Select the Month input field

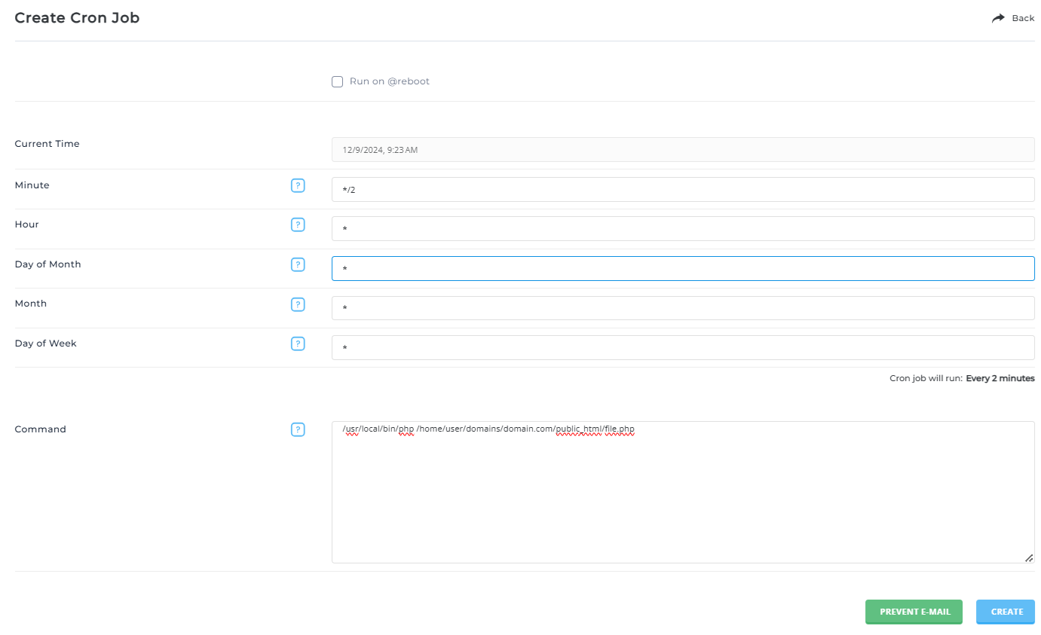(683, 308)
